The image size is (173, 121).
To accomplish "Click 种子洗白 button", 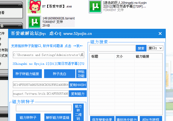I will point(60,74).
